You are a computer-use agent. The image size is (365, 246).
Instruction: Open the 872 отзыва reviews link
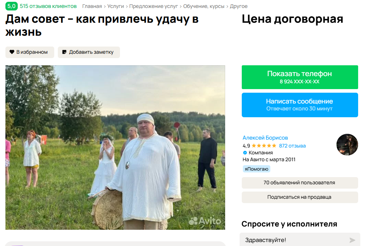point(292,146)
